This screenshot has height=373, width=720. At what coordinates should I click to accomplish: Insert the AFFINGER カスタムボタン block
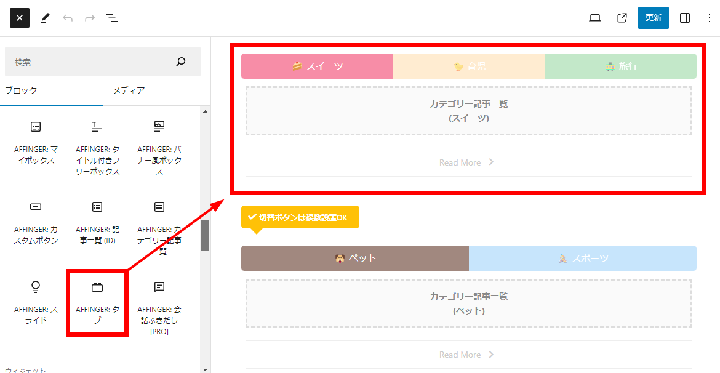(x=36, y=223)
